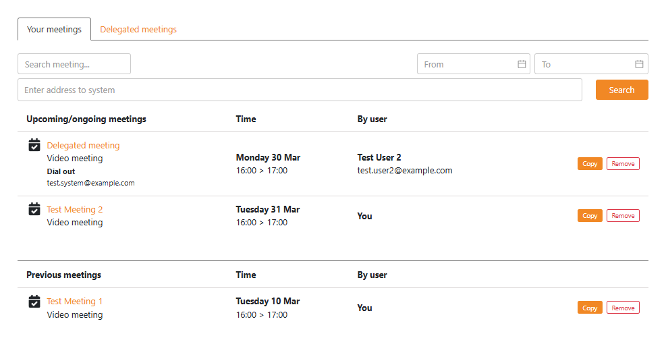
Task: Open the Delegated meetings tab
Action: (138, 30)
